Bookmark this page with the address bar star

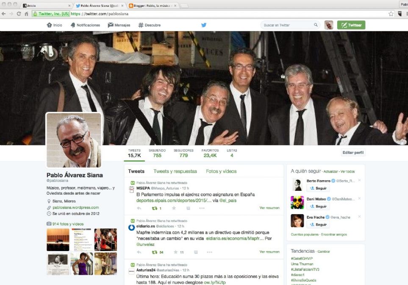pyautogui.click(x=391, y=14)
